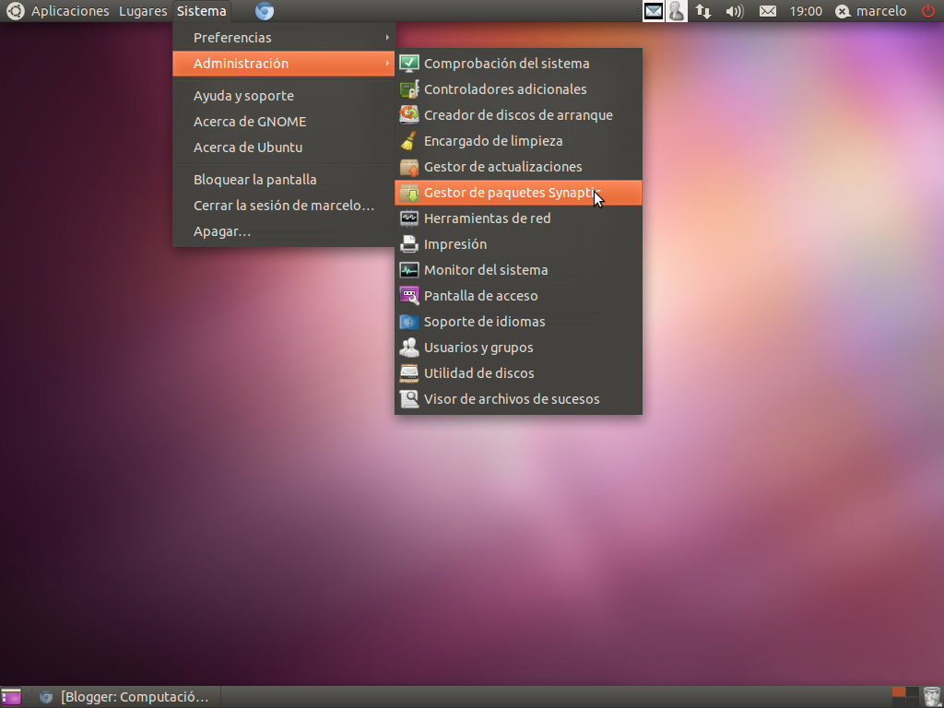Launch Gestor de paquetes Synaptic
944x708 pixels.
pyautogui.click(x=505, y=192)
